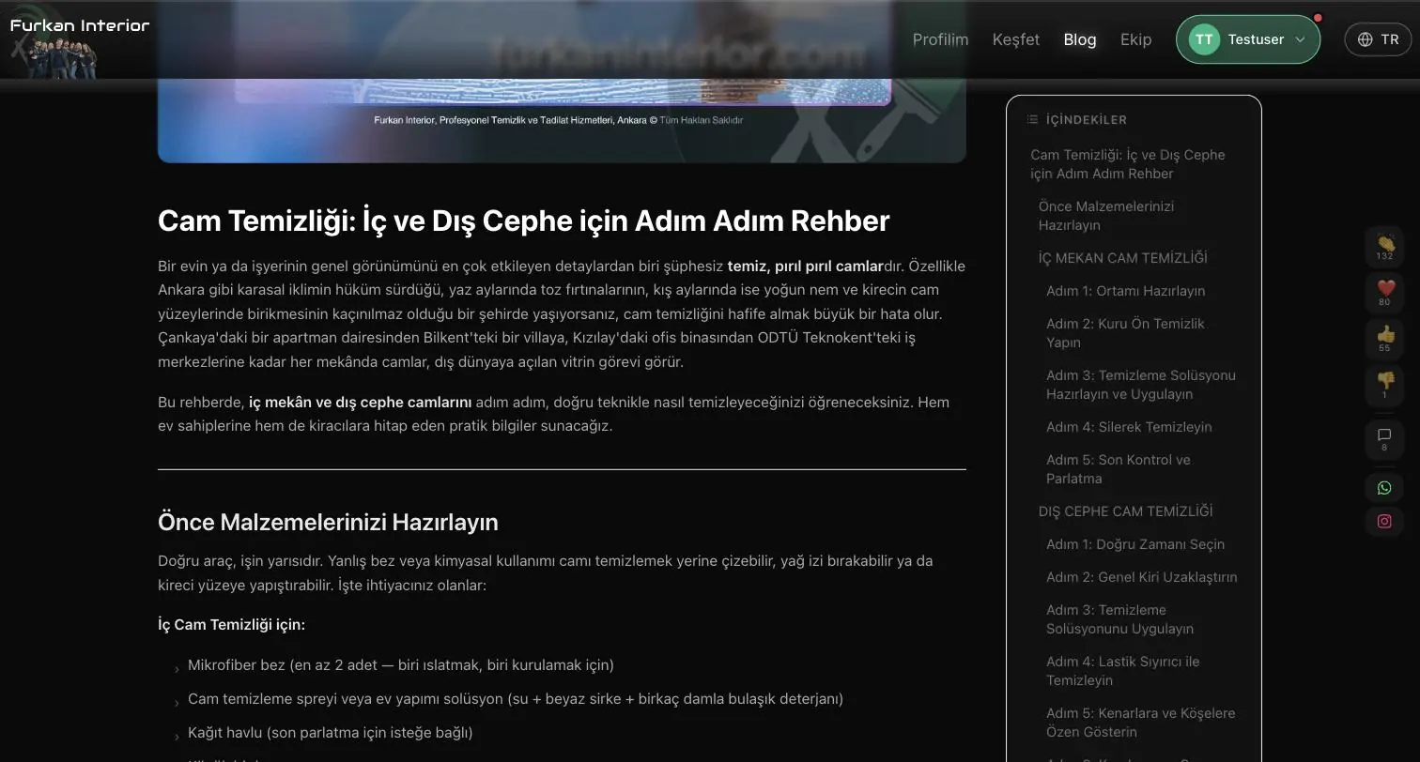Click the thumbs up reaction icon

coord(1384,335)
